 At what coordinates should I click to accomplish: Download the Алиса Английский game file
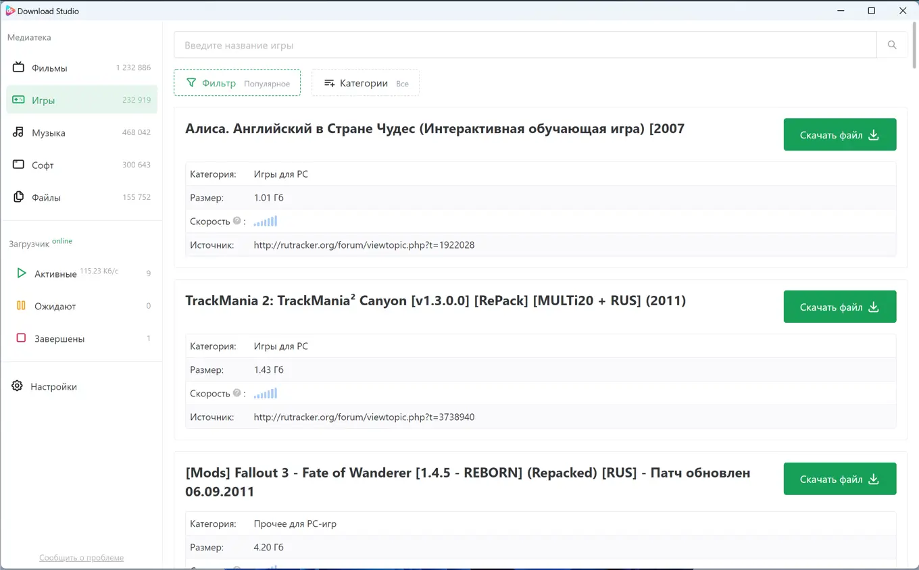840,134
